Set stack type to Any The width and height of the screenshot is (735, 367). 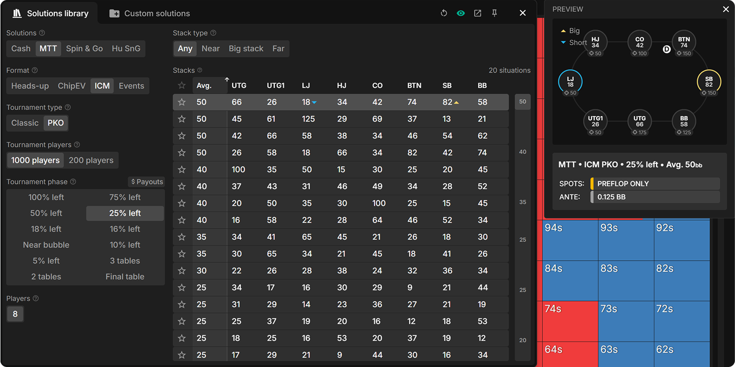click(185, 49)
